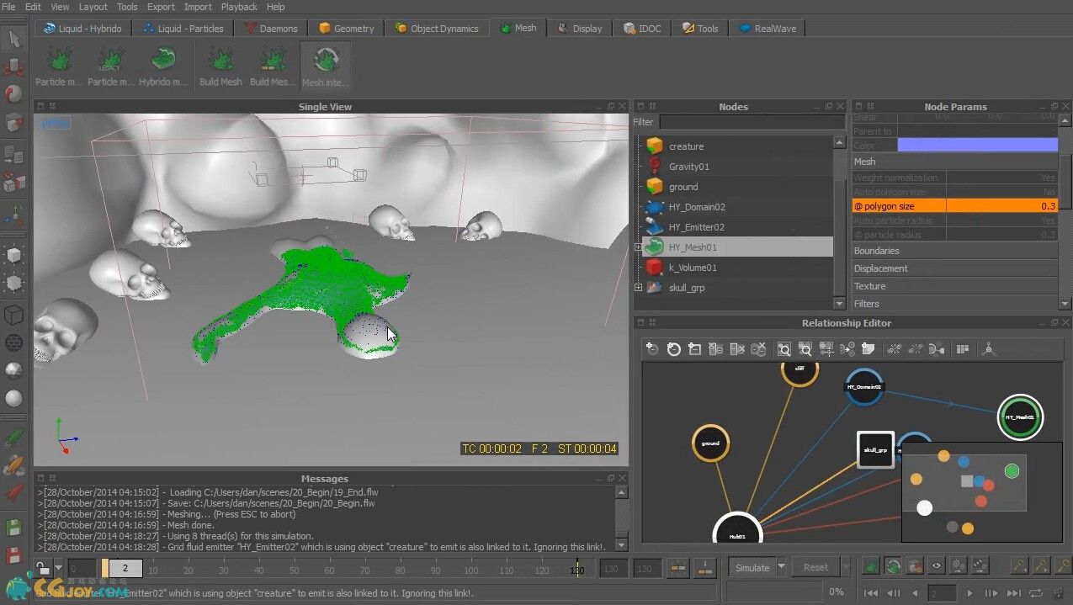
Task: Open the Layout menu
Action: [93, 7]
